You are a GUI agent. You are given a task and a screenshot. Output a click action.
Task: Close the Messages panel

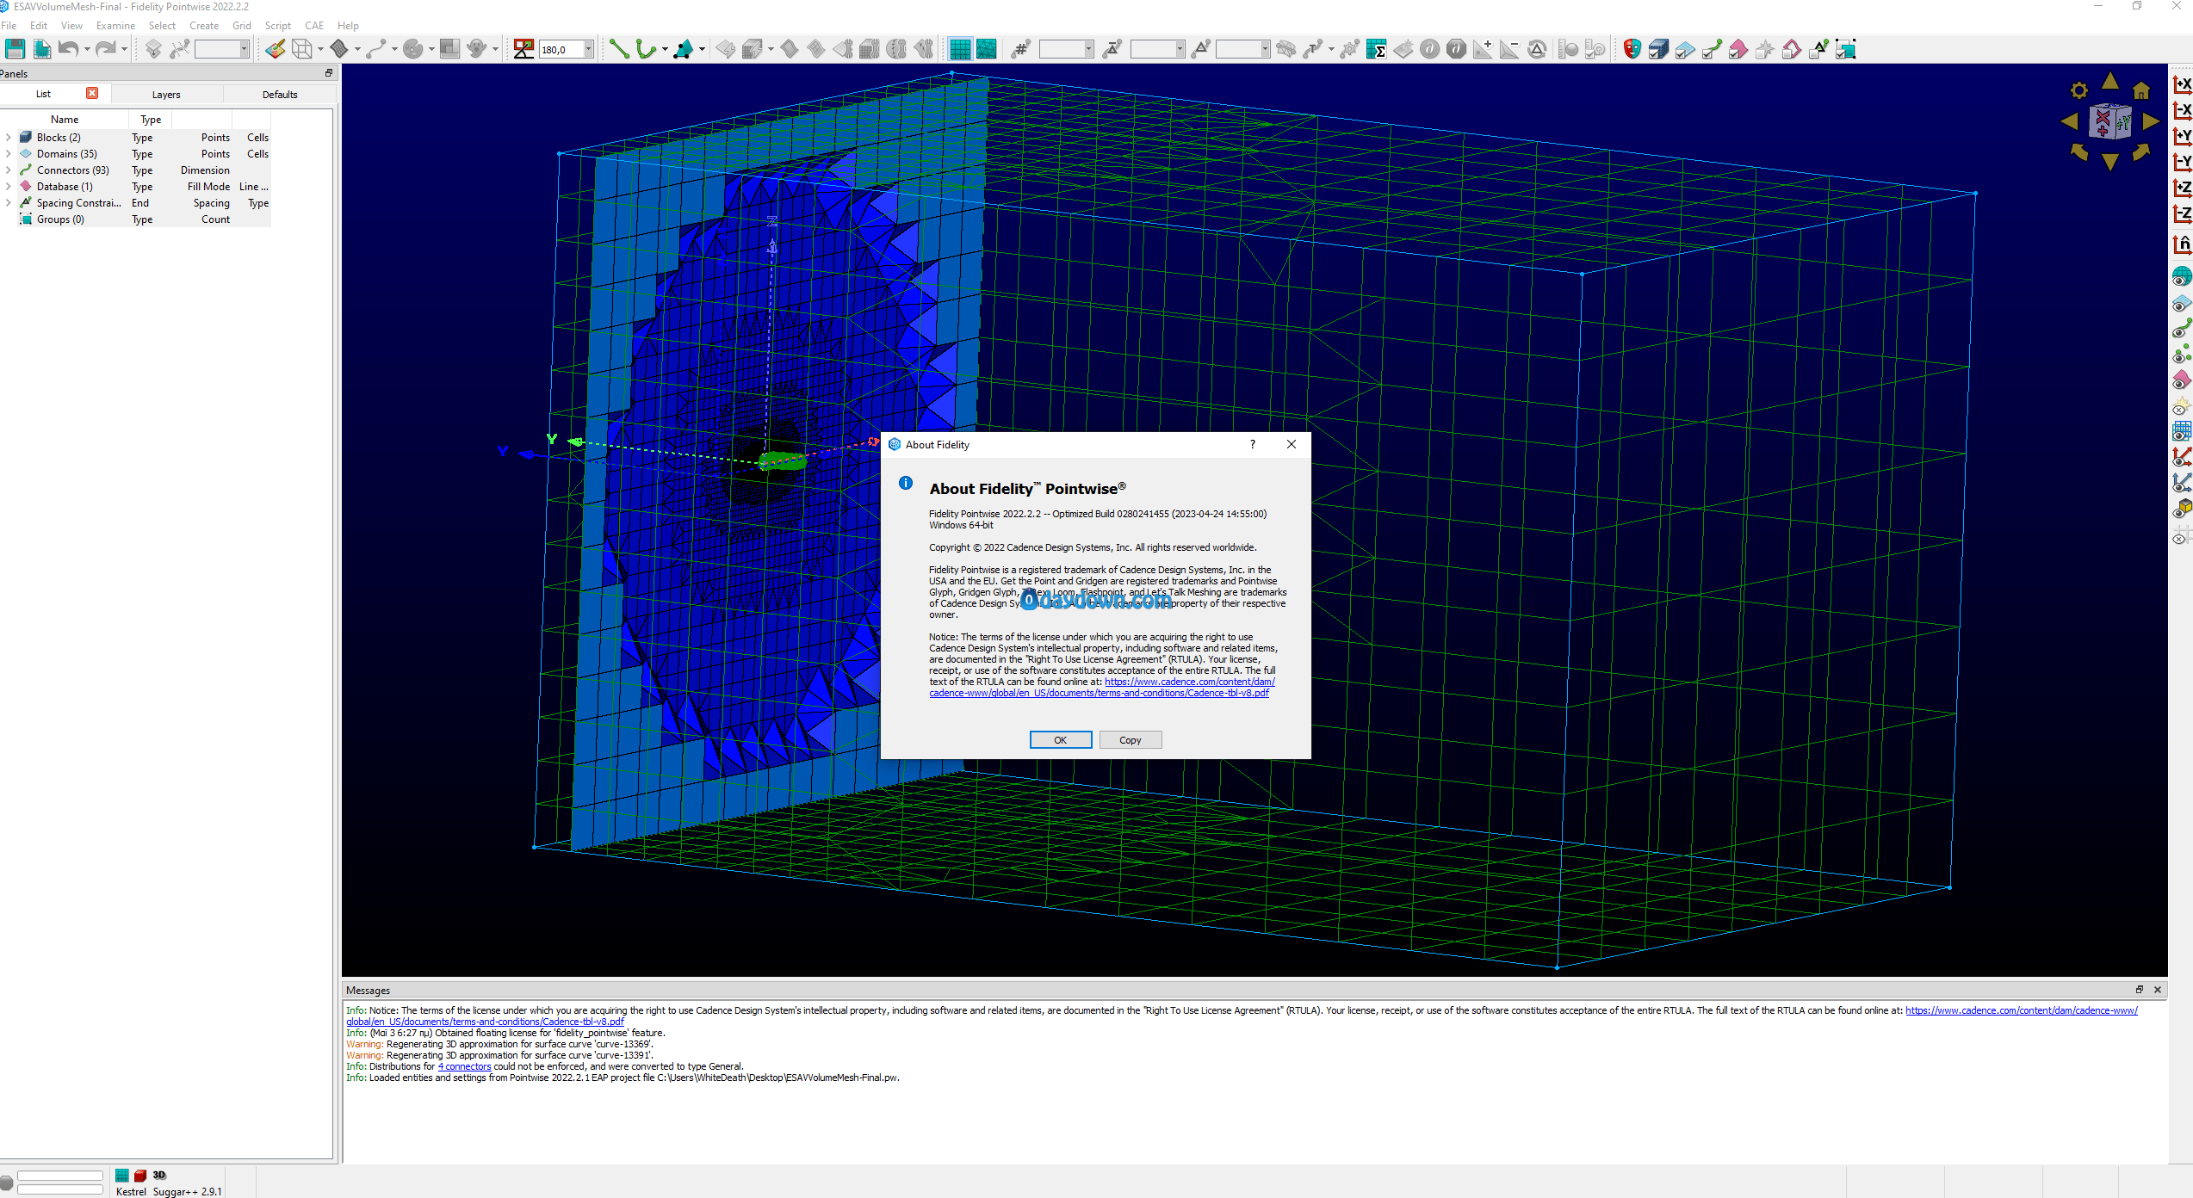(x=2158, y=990)
